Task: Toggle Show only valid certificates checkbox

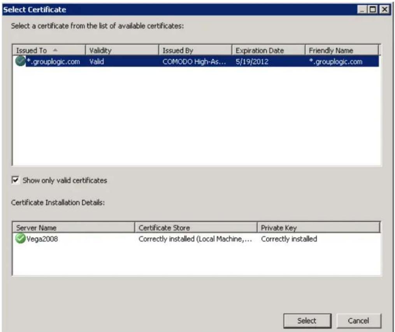Action: (15, 180)
